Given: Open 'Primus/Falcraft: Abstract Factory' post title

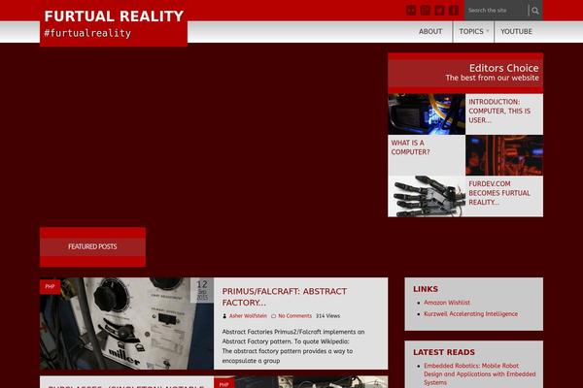Looking at the screenshot, I should pos(285,297).
